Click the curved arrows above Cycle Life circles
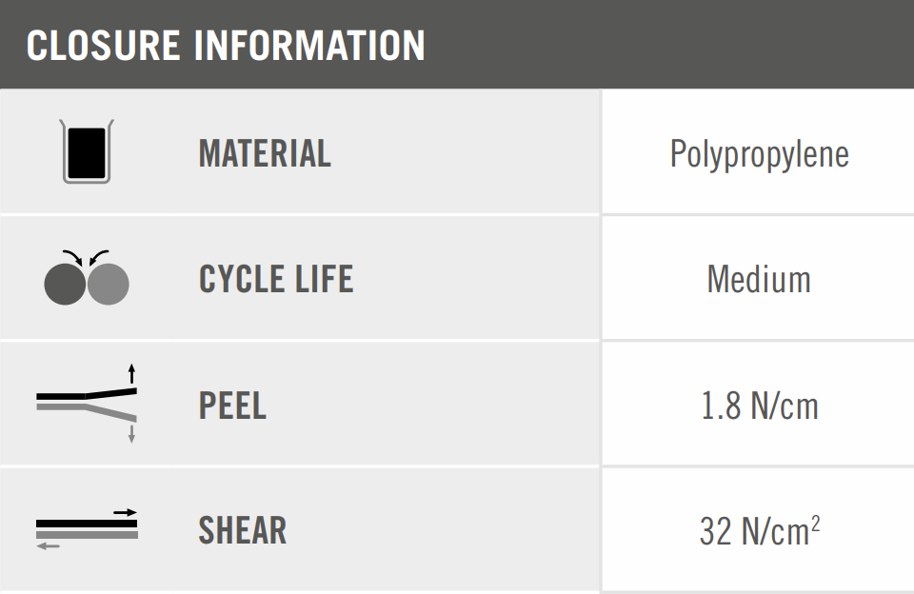Screen dimensions: 914x594 [86, 257]
